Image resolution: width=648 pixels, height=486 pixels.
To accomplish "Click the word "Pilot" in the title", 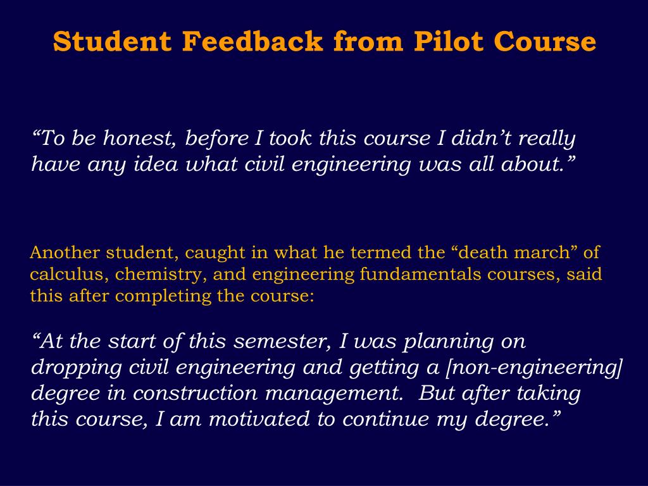I will (x=448, y=41).
